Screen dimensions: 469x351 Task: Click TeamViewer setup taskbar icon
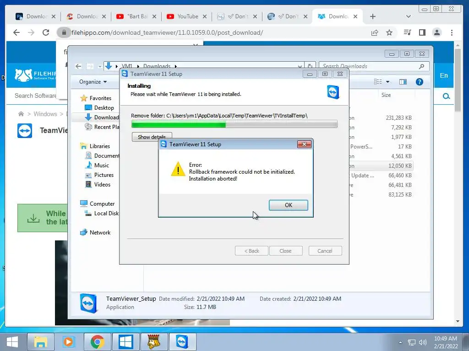(x=182, y=342)
